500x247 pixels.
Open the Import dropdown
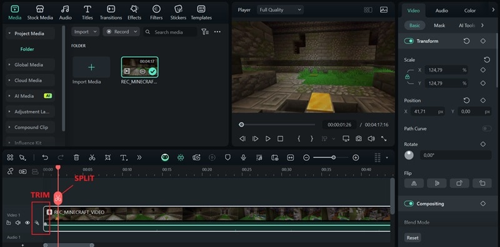click(85, 32)
